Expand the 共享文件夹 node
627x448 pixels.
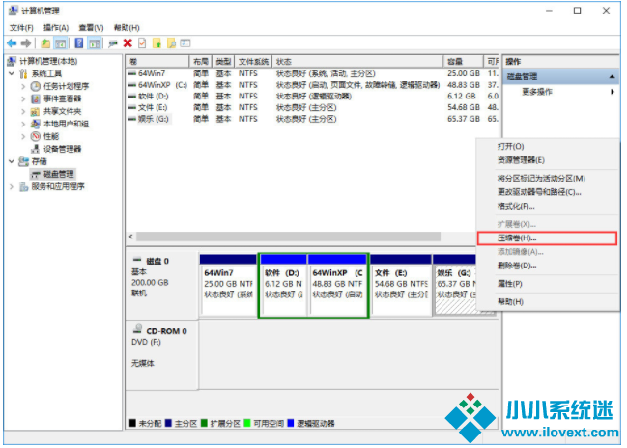pos(23,111)
